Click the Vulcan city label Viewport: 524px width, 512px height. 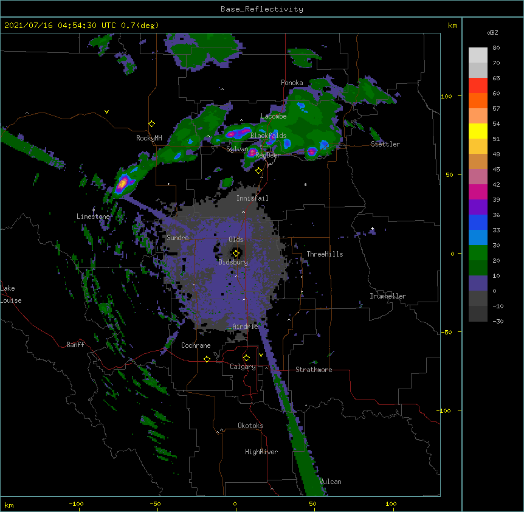[331, 482]
